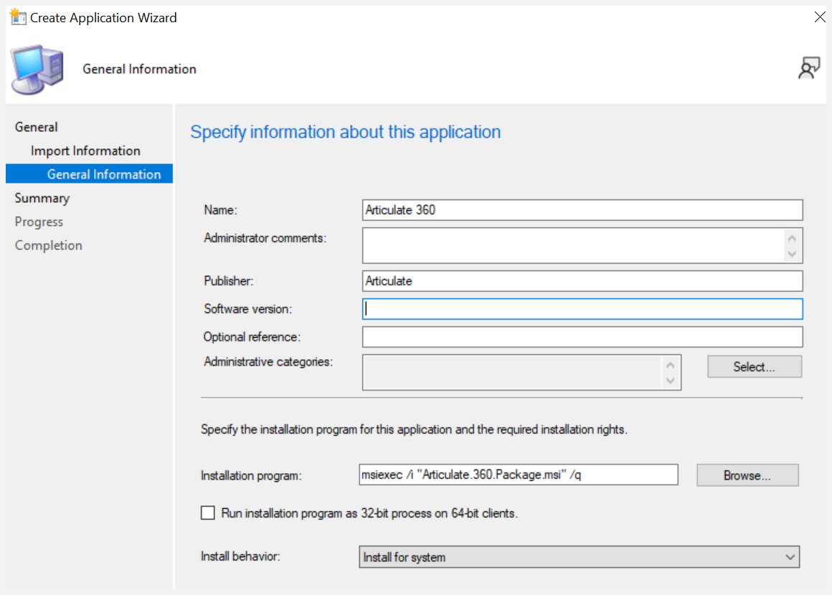Click the Installation program msiexec field
832x595 pixels.
pos(519,475)
